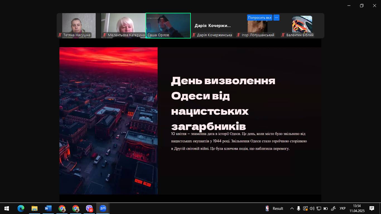Open the more options menu on Ігор's video

(x=276, y=18)
